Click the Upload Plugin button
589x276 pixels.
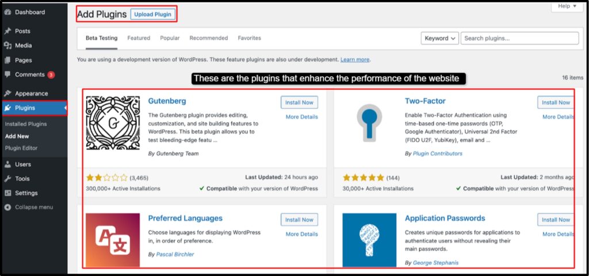152,14
